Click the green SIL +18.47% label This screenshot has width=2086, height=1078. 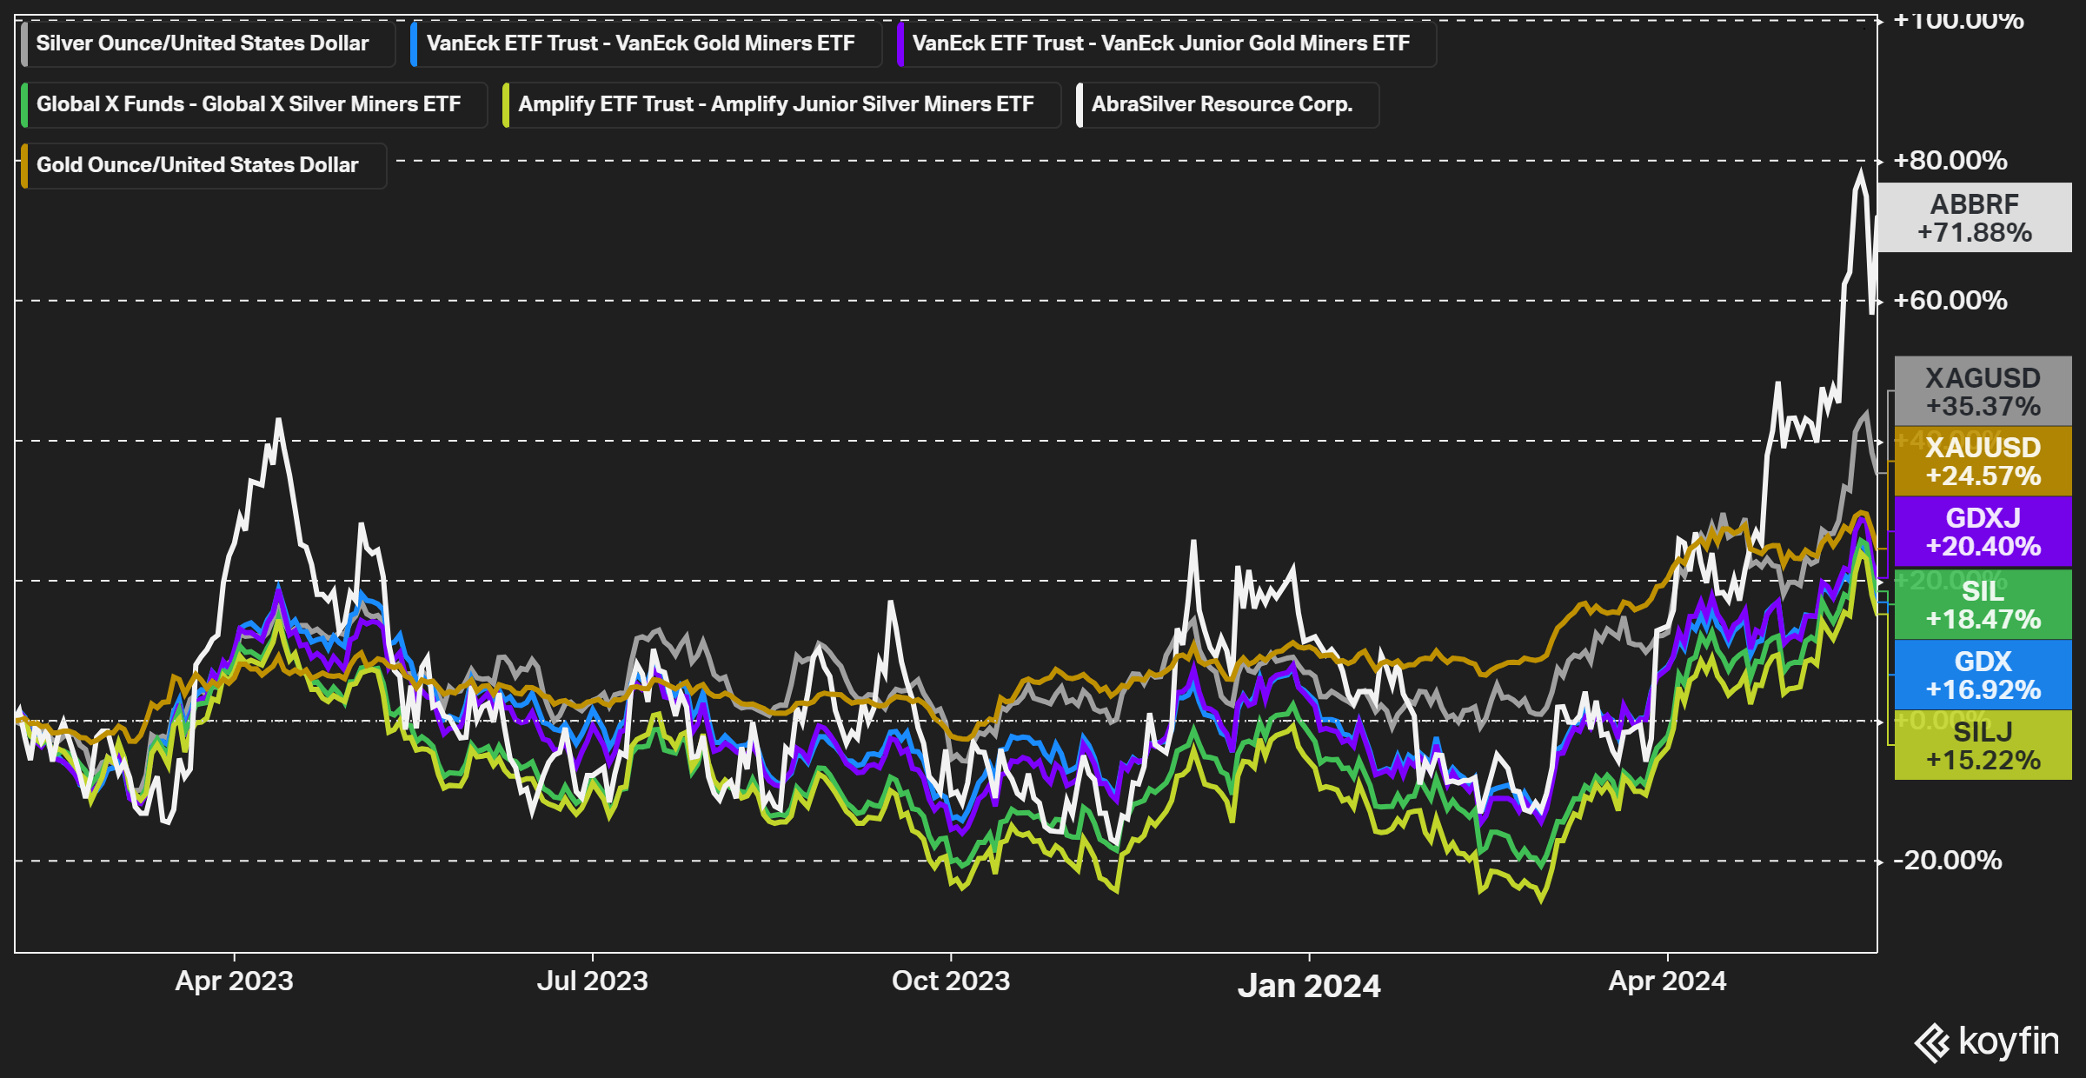1983,604
